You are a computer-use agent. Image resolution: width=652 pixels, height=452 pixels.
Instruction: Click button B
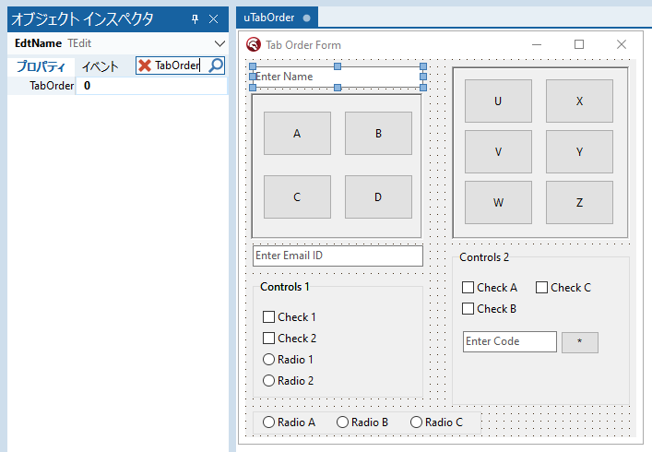[x=378, y=134]
